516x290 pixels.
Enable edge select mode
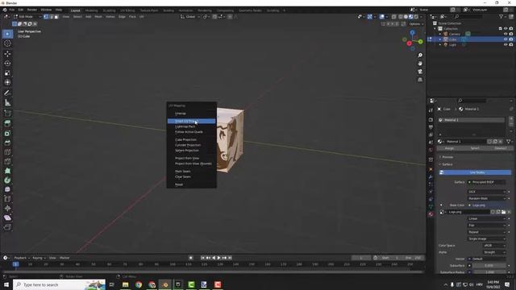pyautogui.click(x=51, y=16)
